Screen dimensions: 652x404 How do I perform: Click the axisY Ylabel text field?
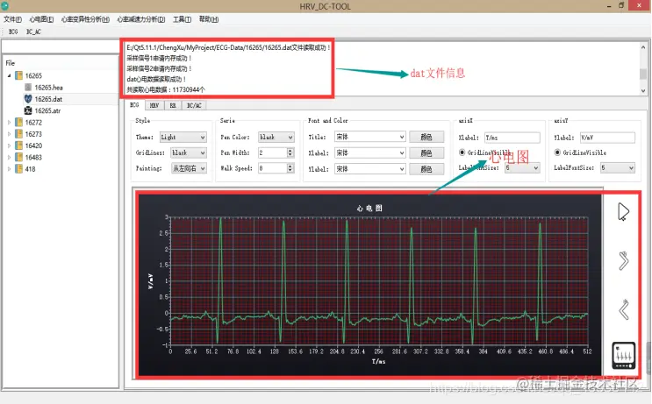click(607, 138)
